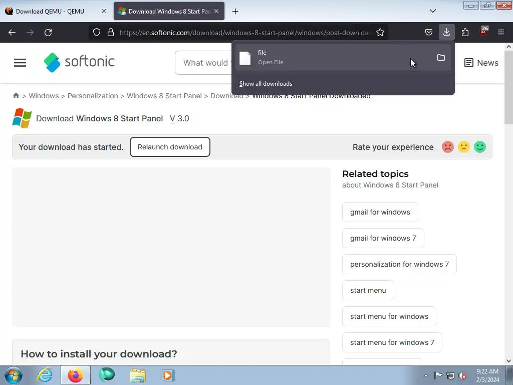
Task: Show hidden tray icons arrow
Action: 426,375
